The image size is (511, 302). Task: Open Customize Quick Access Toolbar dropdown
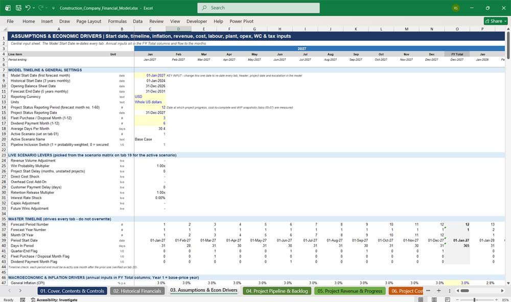(53, 8)
